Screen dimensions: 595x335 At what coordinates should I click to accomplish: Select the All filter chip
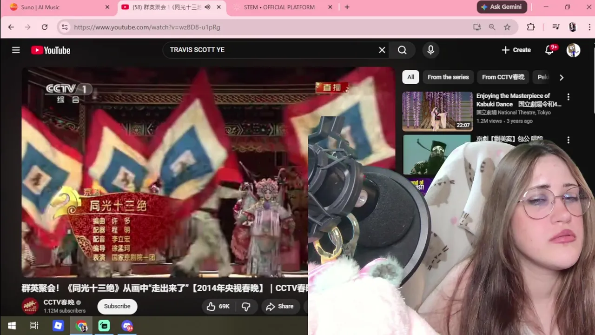410,77
